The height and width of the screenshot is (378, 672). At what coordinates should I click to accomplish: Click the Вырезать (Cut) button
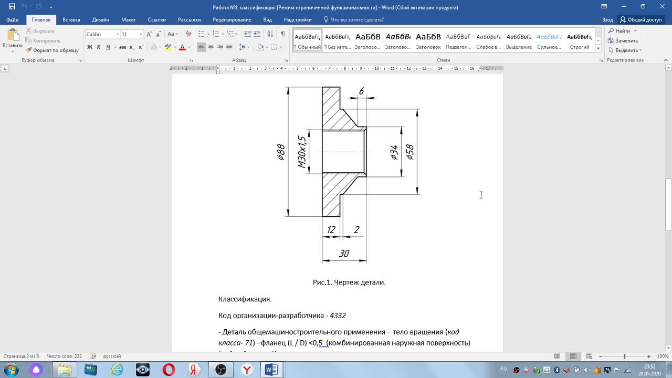(40, 31)
